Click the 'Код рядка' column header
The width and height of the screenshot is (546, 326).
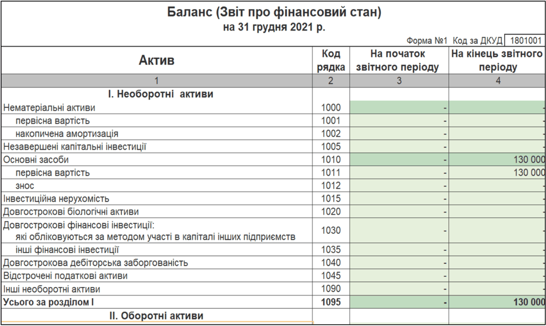coord(331,60)
